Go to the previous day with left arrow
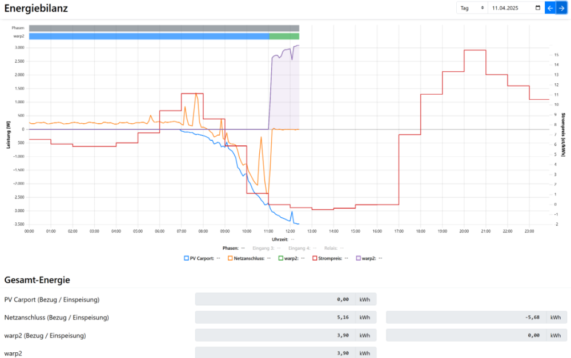 (x=550, y=8)
